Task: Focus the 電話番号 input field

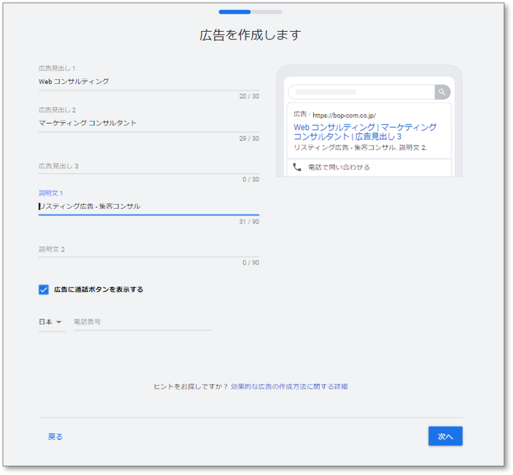Action: [x=142, y=322]
